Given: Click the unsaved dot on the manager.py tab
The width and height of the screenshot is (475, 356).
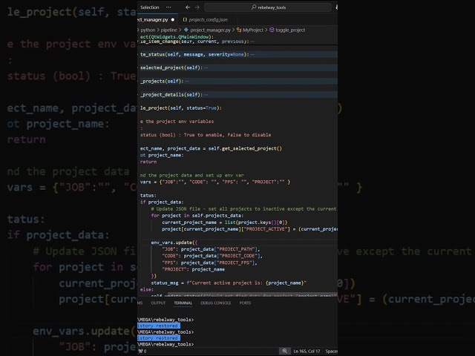Looking at the screenshot, I should pos(173,20).
